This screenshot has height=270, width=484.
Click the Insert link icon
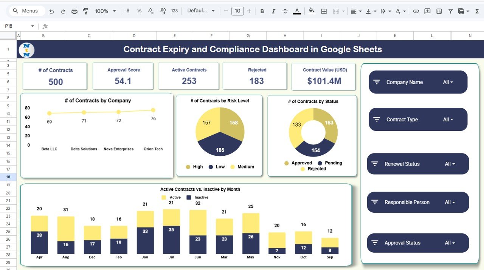416,11
